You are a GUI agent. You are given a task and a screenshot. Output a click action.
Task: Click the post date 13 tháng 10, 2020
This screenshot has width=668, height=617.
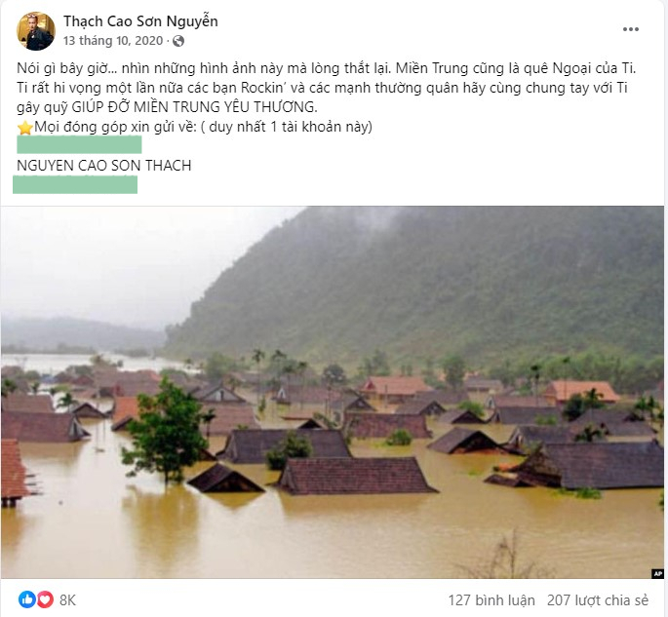click(x=114, y=42)
